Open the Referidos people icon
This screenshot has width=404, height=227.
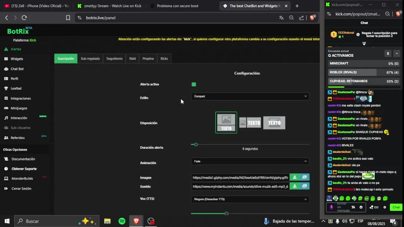tap(6, 138)
